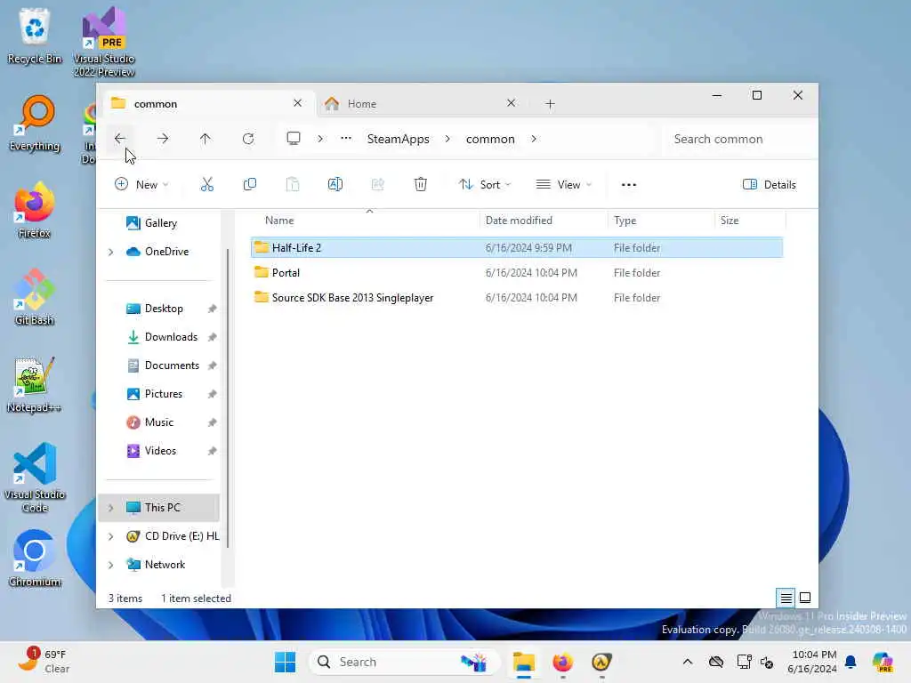Toggle the Details pane
This screenshot has width=911, height=683.
[770, 185]
